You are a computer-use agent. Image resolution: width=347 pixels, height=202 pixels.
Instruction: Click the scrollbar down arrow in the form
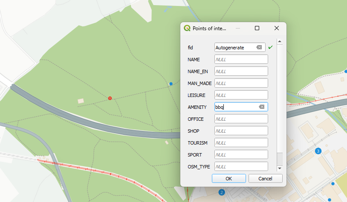[280, 168]
